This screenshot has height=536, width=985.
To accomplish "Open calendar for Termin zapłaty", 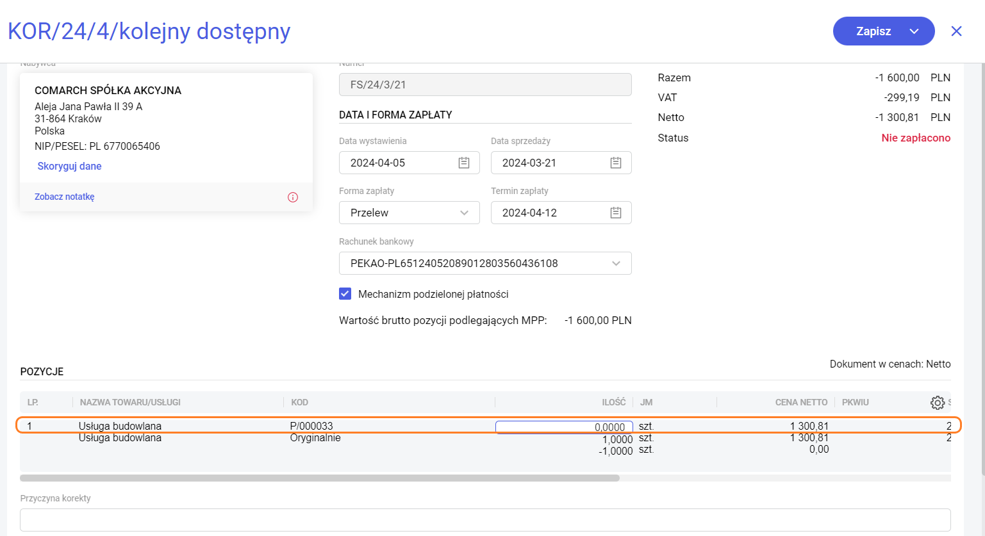I will coord(615,213).
